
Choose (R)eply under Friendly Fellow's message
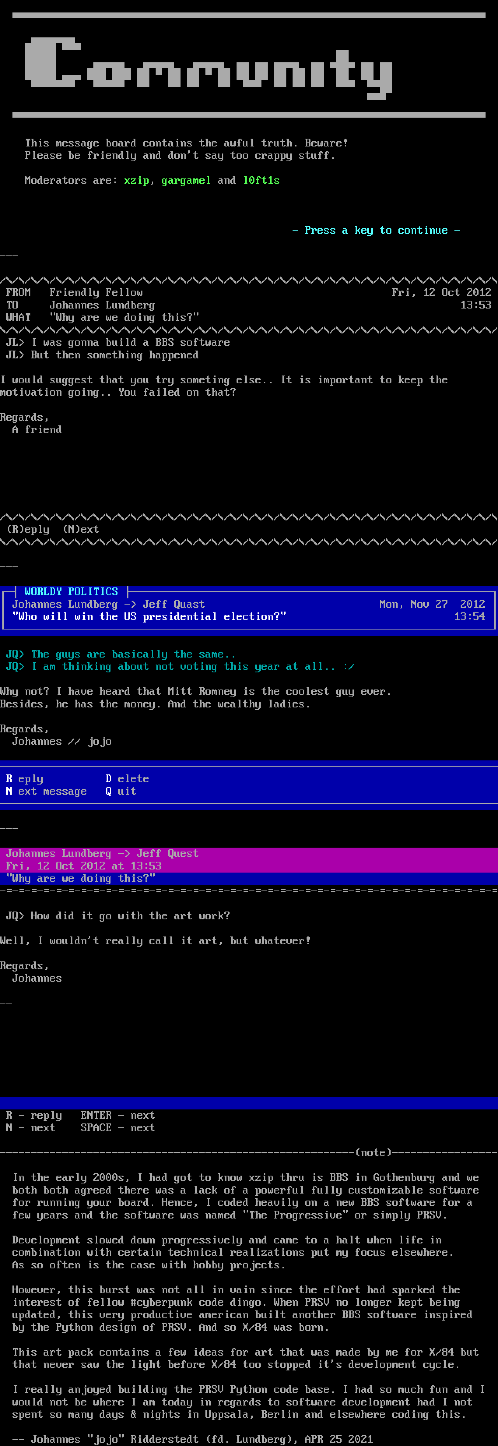click(28, 529)
